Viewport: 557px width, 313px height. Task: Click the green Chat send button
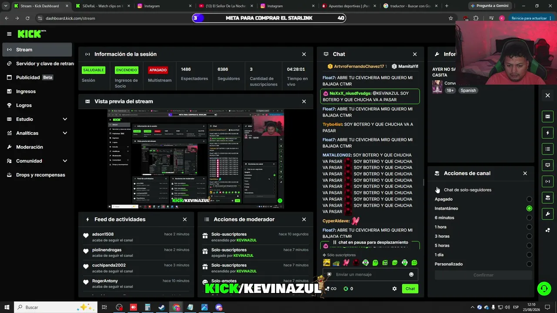point(410,289)
